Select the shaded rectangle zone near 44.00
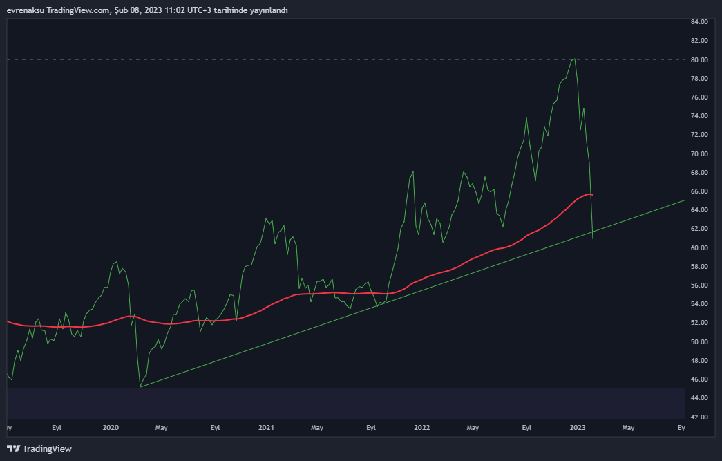This screenshot has width=722, height=461. tap(346, 404)
